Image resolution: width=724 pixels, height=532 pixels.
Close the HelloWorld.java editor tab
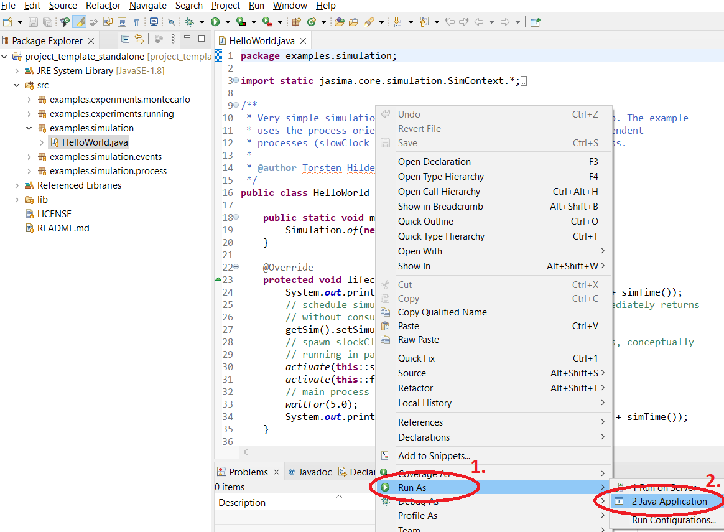[x=303, y=41]
